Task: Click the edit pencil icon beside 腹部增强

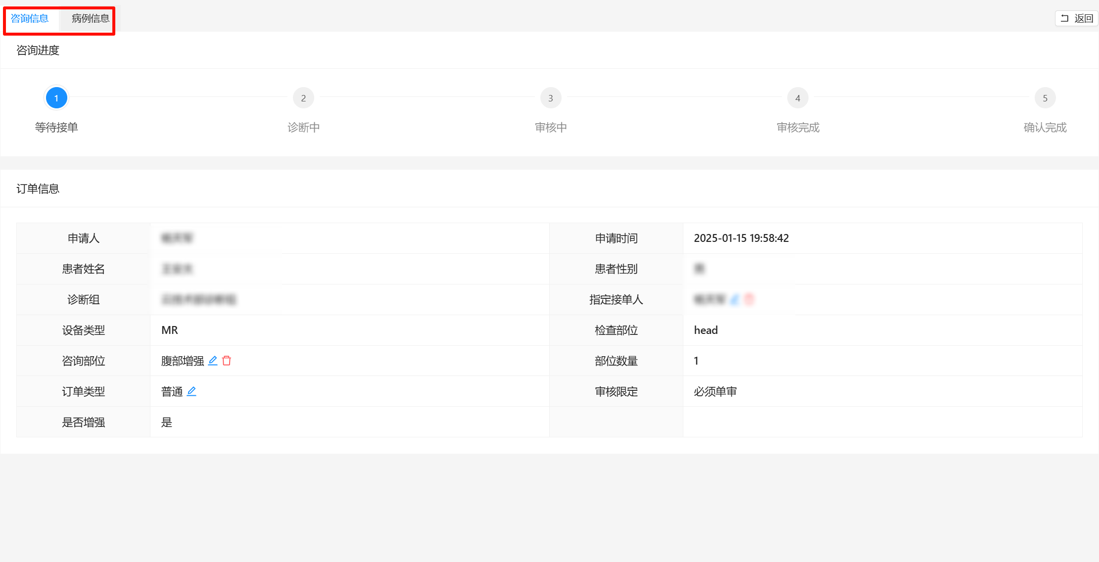Action: [213, 361]
